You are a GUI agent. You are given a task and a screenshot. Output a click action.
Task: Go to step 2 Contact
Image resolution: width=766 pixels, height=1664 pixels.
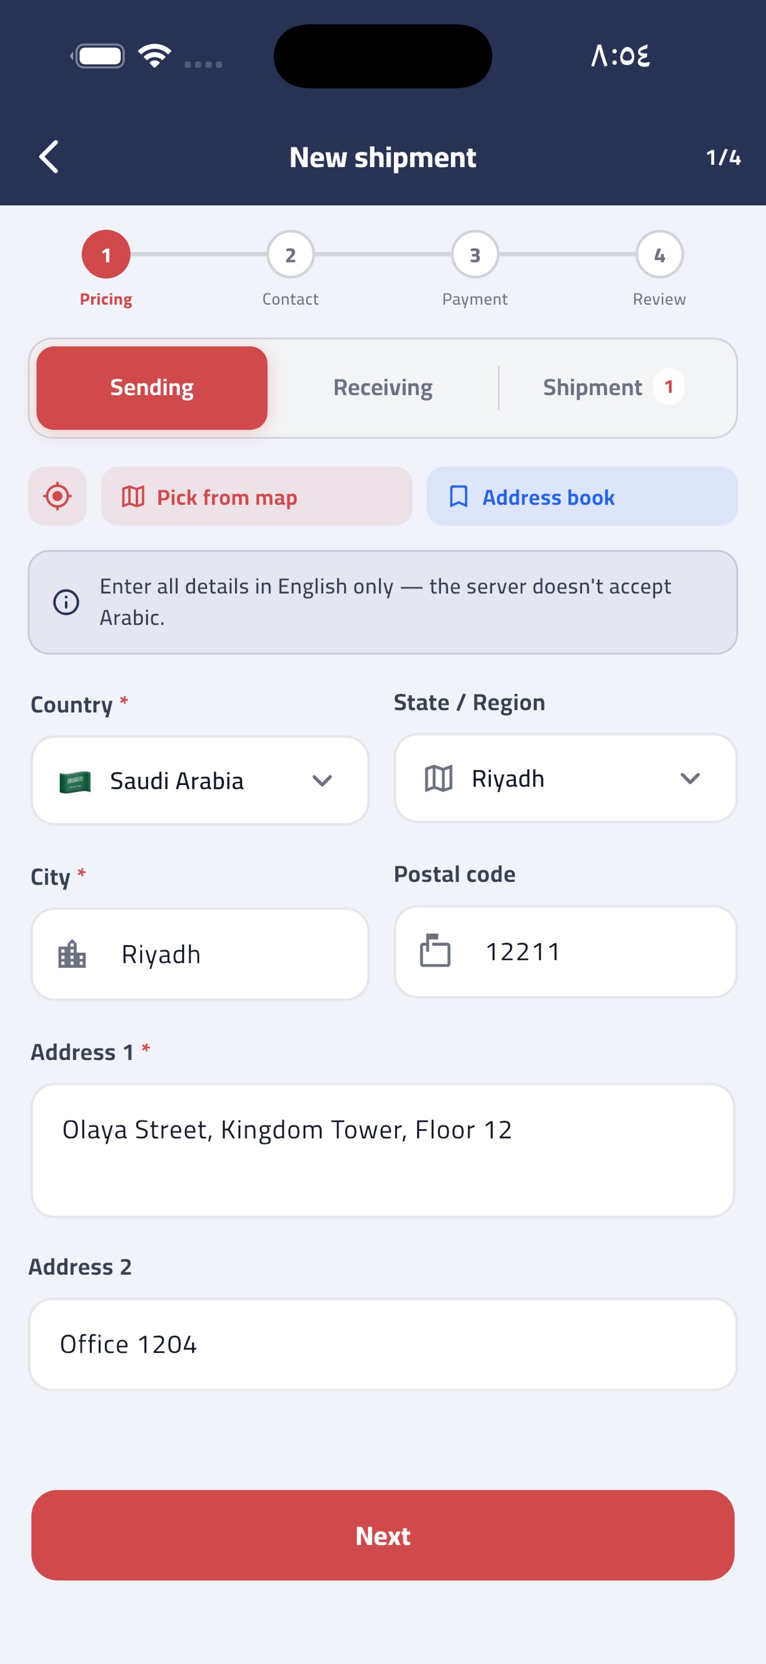pos(290,255)
